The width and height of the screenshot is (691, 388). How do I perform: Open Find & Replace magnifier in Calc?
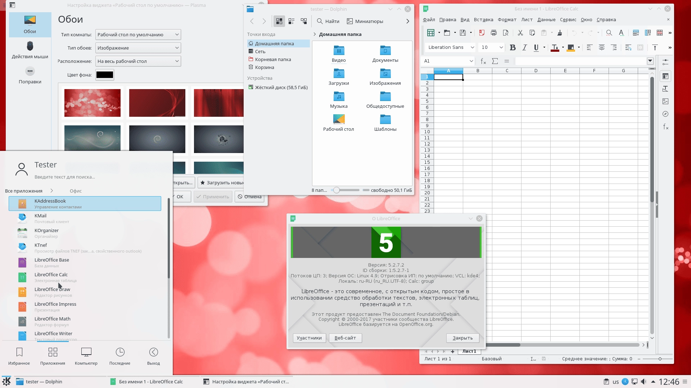pyautogui.click(x=609, y=33)
